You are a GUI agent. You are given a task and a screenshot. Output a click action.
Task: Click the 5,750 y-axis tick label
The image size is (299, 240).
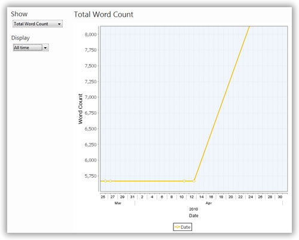91,176
